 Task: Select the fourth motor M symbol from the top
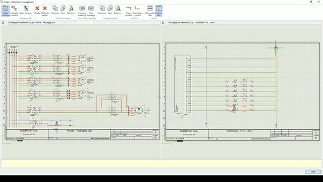point(83,94)
